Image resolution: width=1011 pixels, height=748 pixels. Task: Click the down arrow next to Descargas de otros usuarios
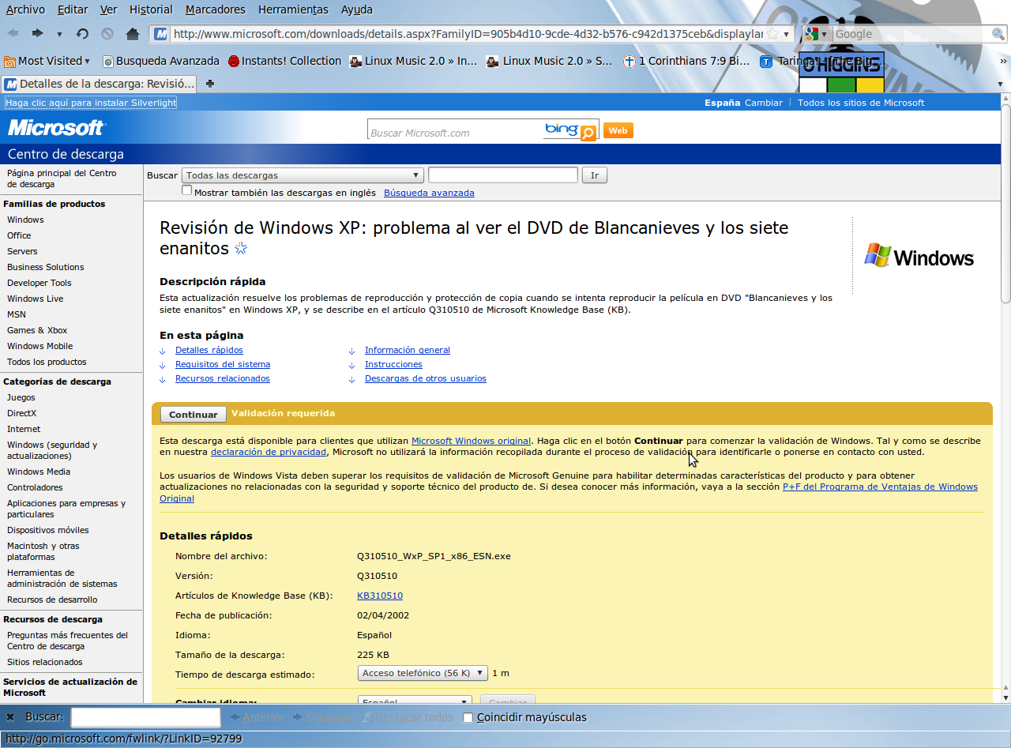(x=352, y=380)
